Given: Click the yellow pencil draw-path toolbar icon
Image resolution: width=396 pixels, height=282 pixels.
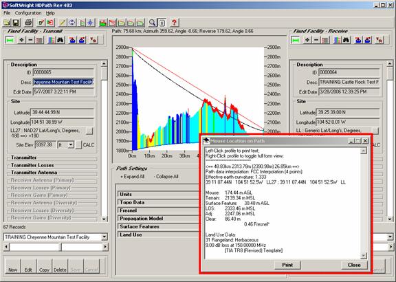Looking at the screenshot, I should point(63,23).
